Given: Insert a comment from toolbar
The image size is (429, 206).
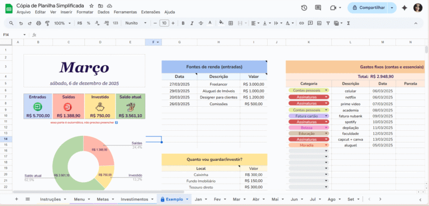Looking at the screenshot, I should coord(310,23).
